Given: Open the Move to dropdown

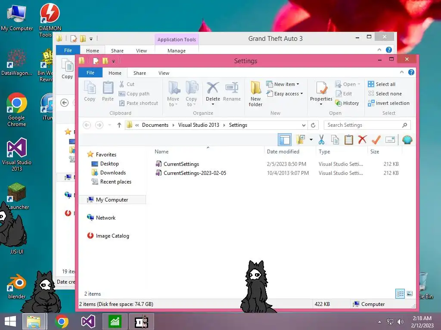Looking at the screenshot, I should click(173, 94).
